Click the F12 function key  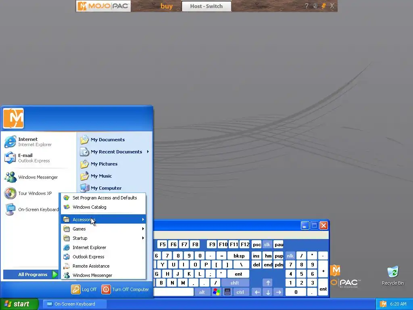click(245, 244)
